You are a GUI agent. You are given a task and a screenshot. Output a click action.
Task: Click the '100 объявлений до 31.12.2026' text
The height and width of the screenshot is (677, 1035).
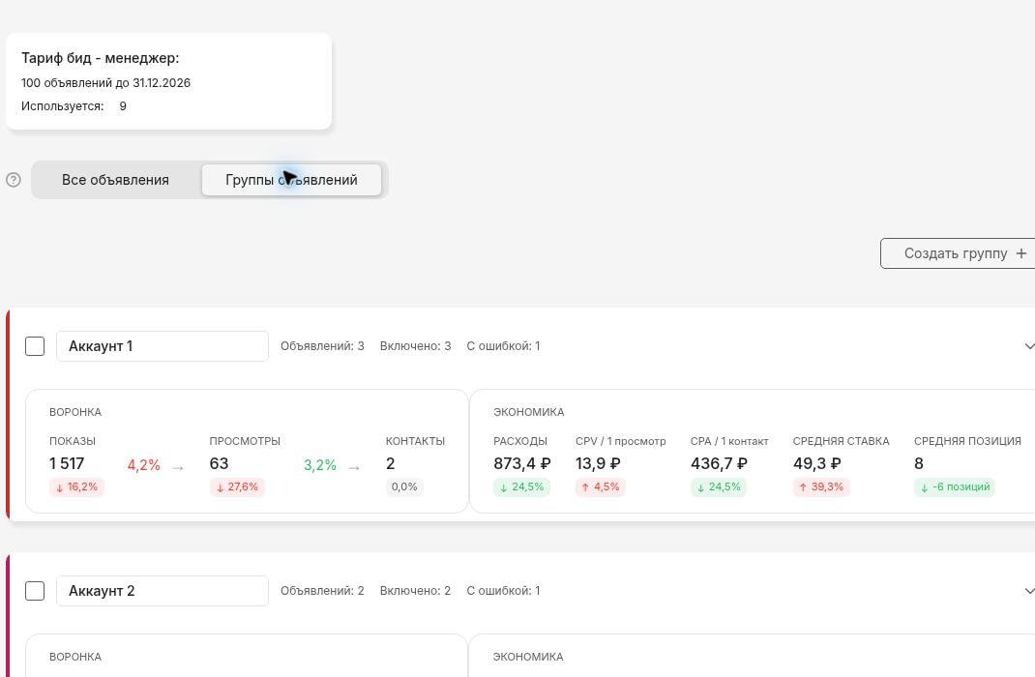105,83
